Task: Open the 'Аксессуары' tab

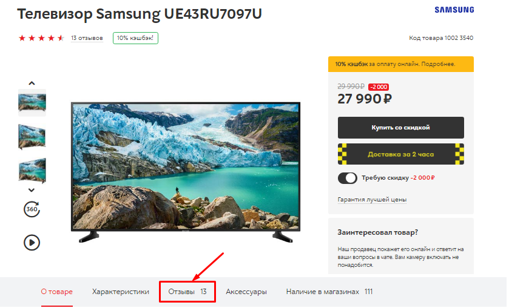Action: click(246, 292)
